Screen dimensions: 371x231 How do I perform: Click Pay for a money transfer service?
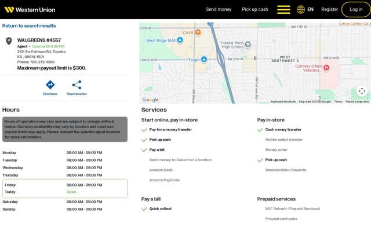click(x=170, y=129)
